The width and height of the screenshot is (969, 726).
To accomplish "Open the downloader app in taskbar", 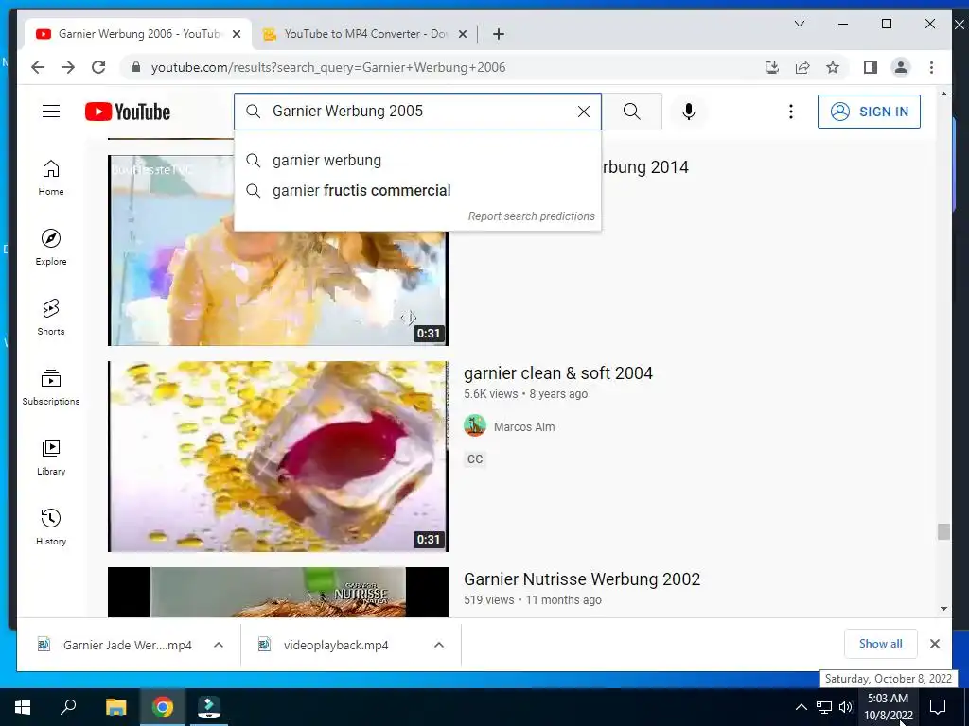I will pyautogui.click(x=209, y=707).
